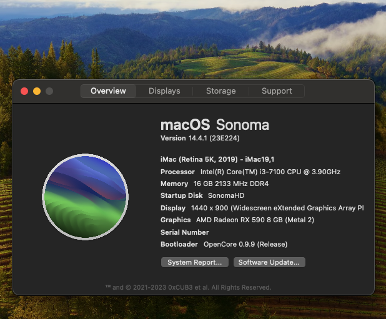
Task: Click the Processor Intel Core i3-7100 line
Action: (x=250, y=172)
